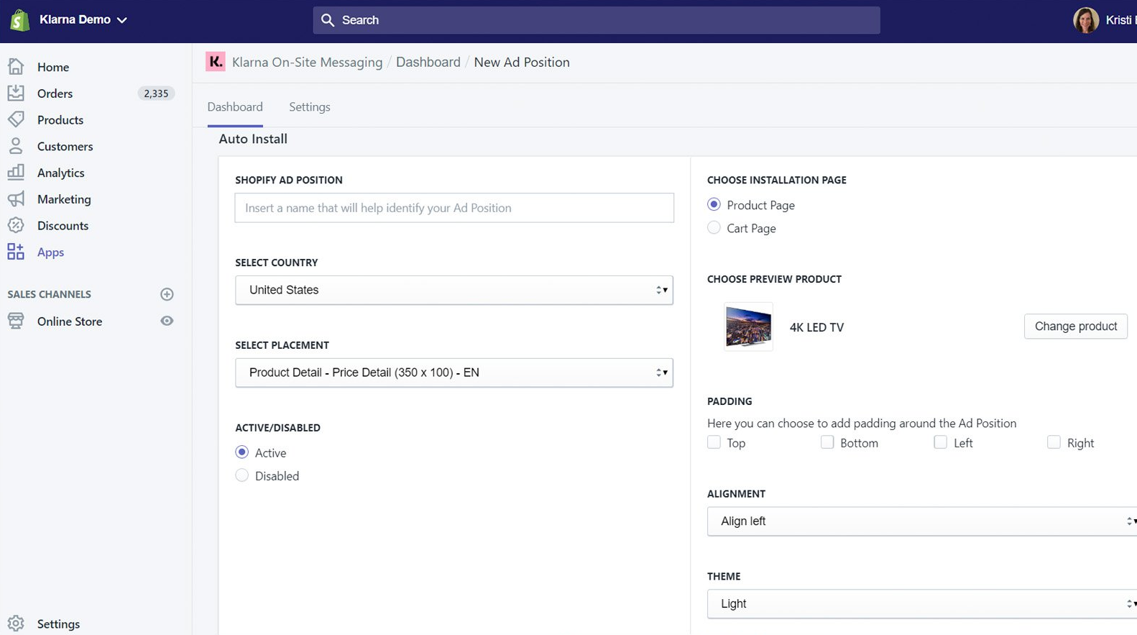Open Analytics in the sidebar

click(61, 173)
